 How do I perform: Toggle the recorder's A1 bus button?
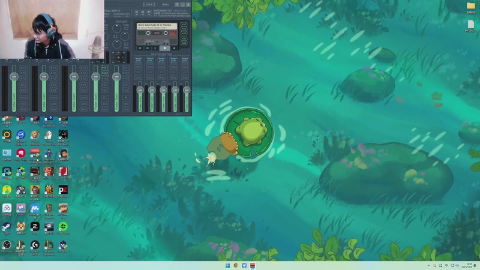pyautogui.click(x=184, y=24)
